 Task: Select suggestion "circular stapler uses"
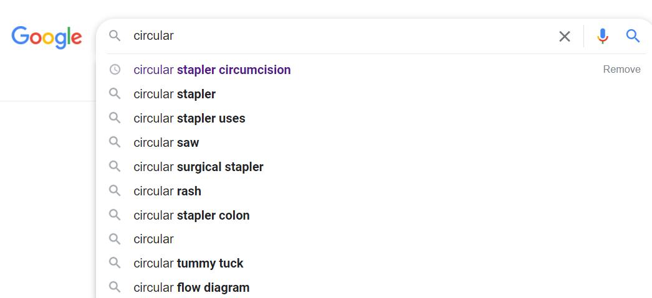[x=189, y=118]
